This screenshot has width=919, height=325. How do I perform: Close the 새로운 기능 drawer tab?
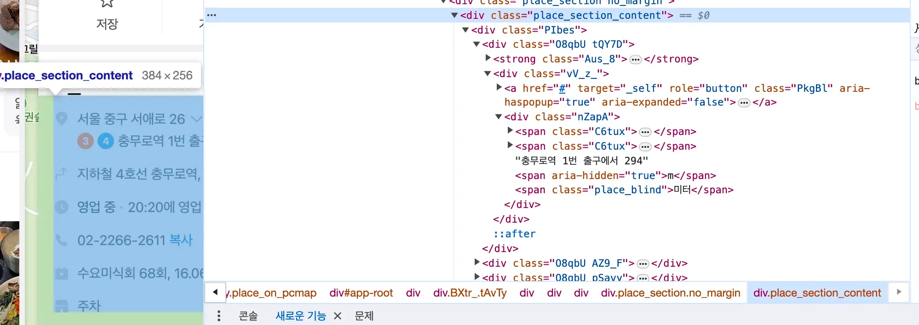click(x=338, y=316)
